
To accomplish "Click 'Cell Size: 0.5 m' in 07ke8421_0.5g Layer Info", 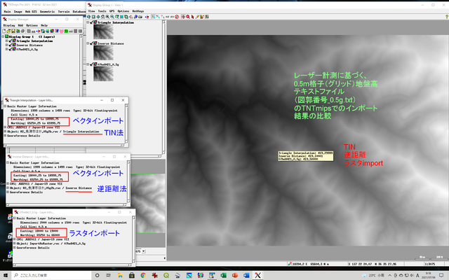I will click(x=32, y=227).
